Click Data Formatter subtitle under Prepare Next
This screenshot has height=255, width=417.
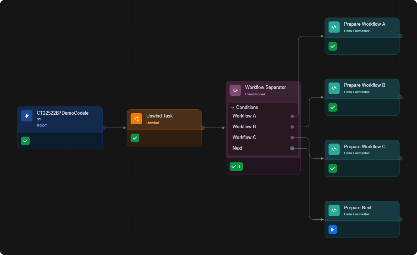(x=357, y=214)
